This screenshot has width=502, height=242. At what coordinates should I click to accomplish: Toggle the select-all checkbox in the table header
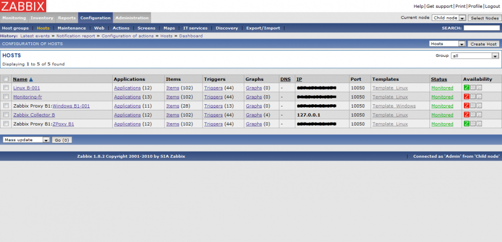(6, 79)
